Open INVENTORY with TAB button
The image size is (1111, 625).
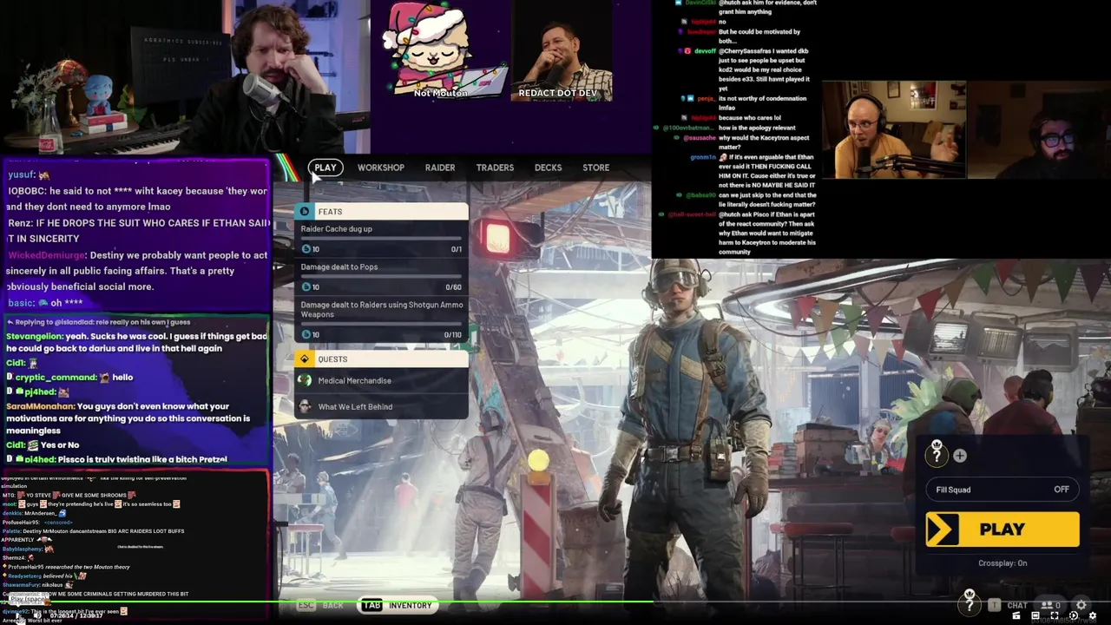[x=398, y=605]
